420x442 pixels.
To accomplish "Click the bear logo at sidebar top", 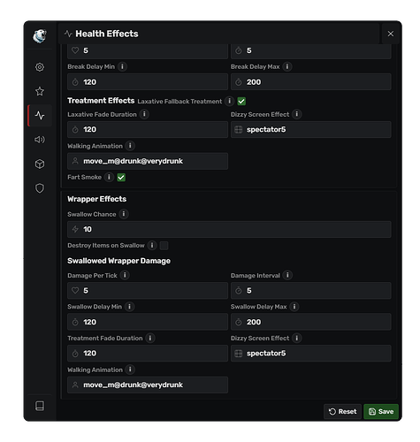I will pyautogui.click(x=40, y=36).
